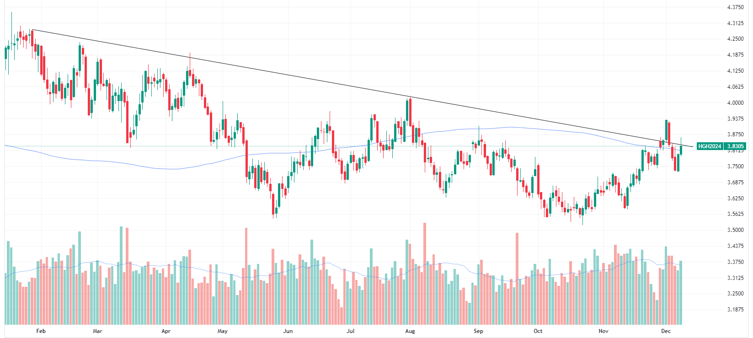Viewport: 753px width, 338px height.
Task: Pick the 3.9375 price axis value
Action: [735, 119]
